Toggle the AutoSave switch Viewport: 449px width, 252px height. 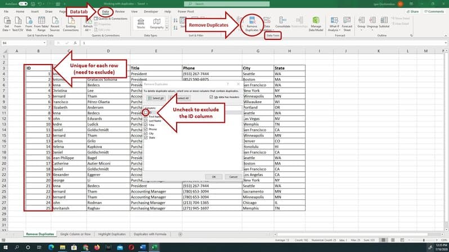23,4
